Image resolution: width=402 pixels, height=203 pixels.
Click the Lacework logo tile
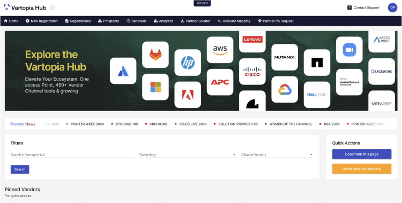[x=382, y=72]
